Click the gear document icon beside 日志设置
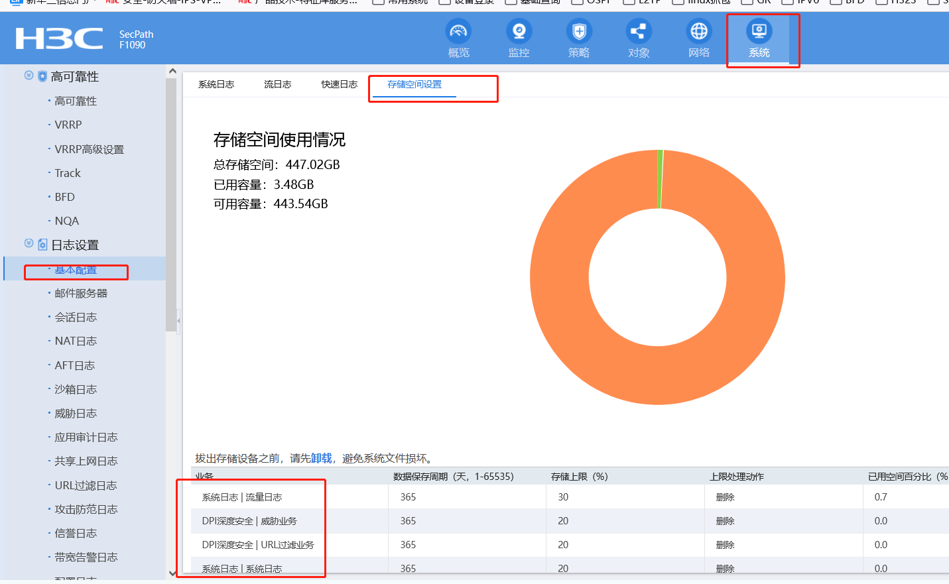The width and height of the screenshot is (949, 584). (x=42, y=245)
